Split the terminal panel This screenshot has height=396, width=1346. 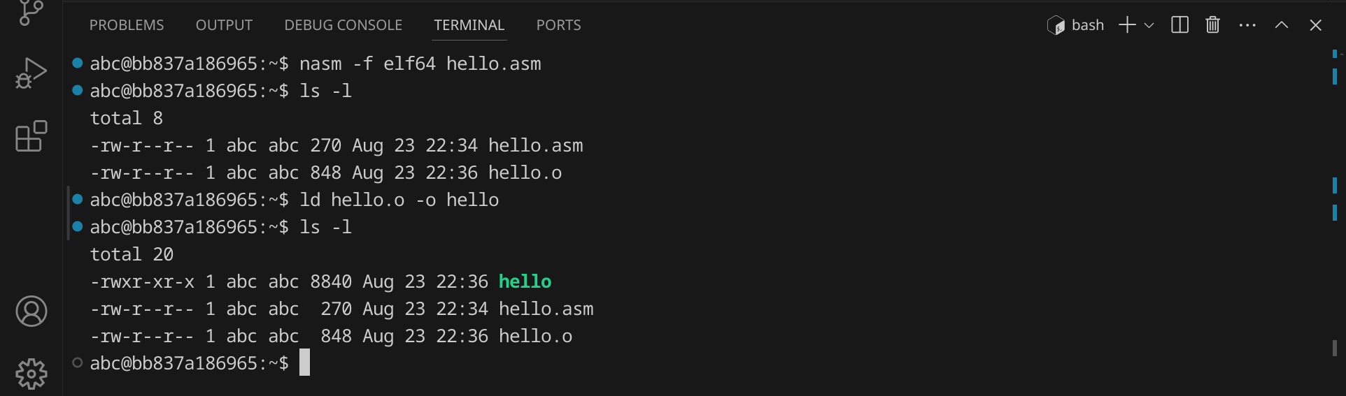1179,25
